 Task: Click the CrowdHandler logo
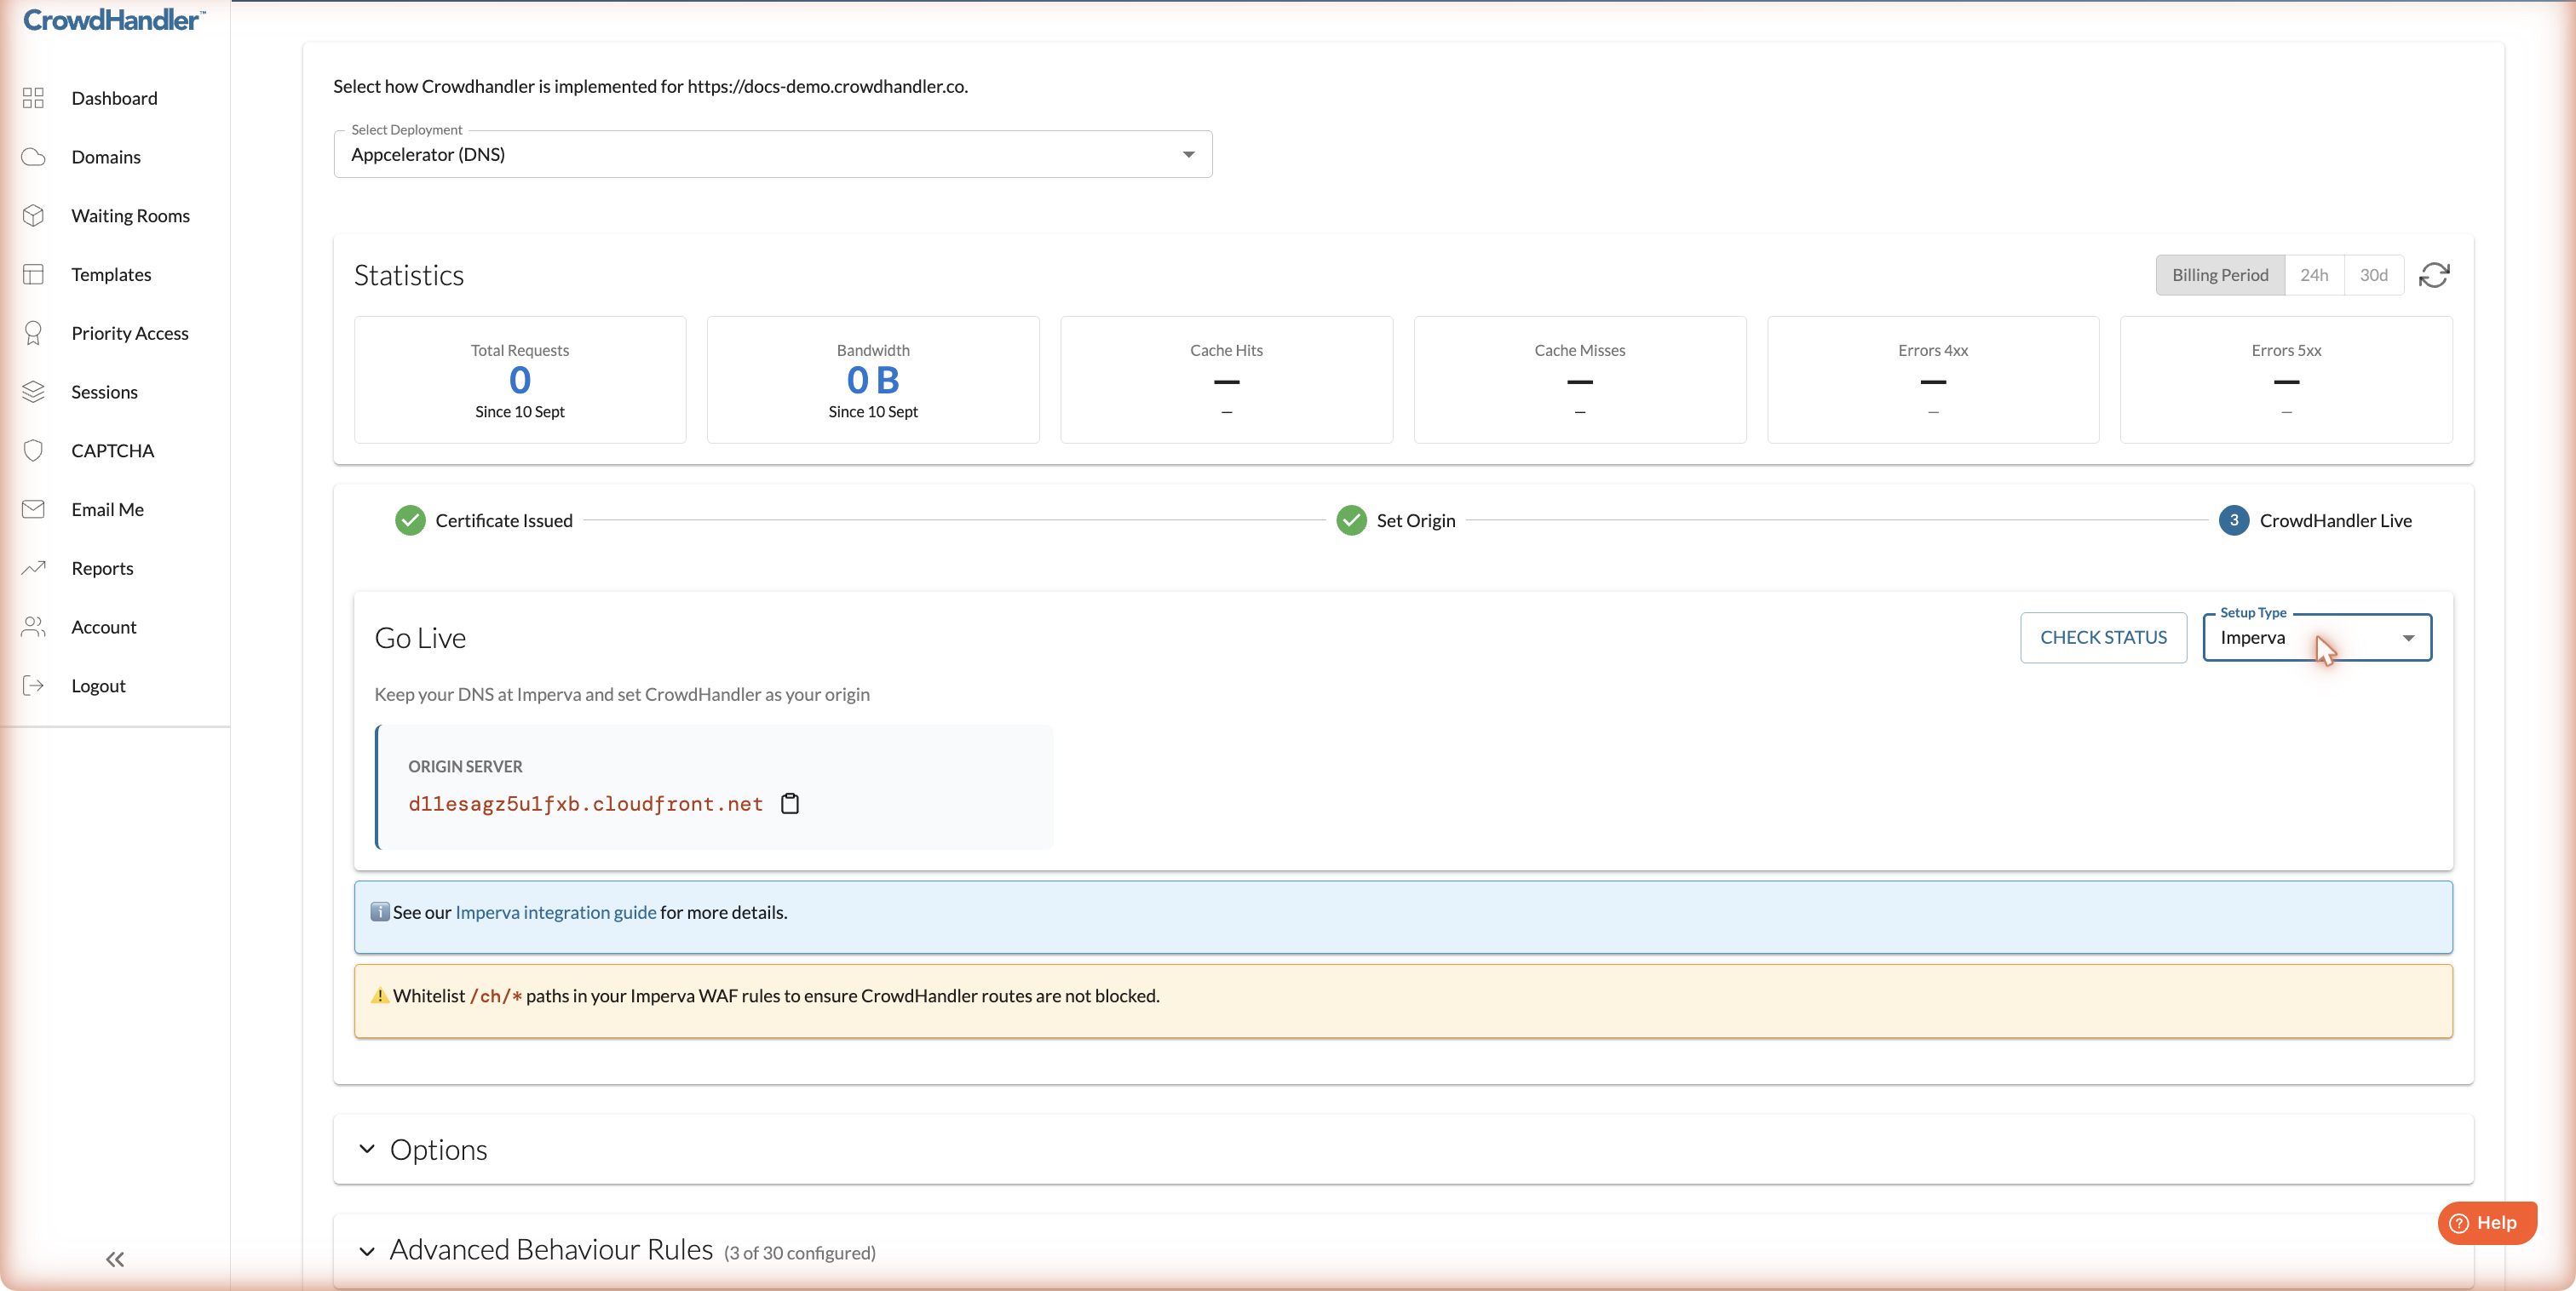pyautogui.click(x=114, y=20)
